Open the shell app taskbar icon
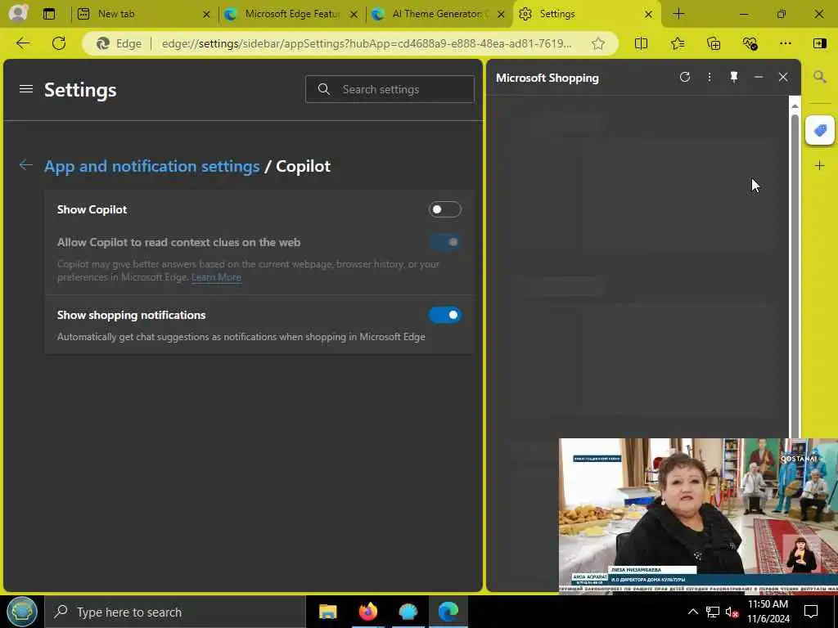 tap(408, 612)
